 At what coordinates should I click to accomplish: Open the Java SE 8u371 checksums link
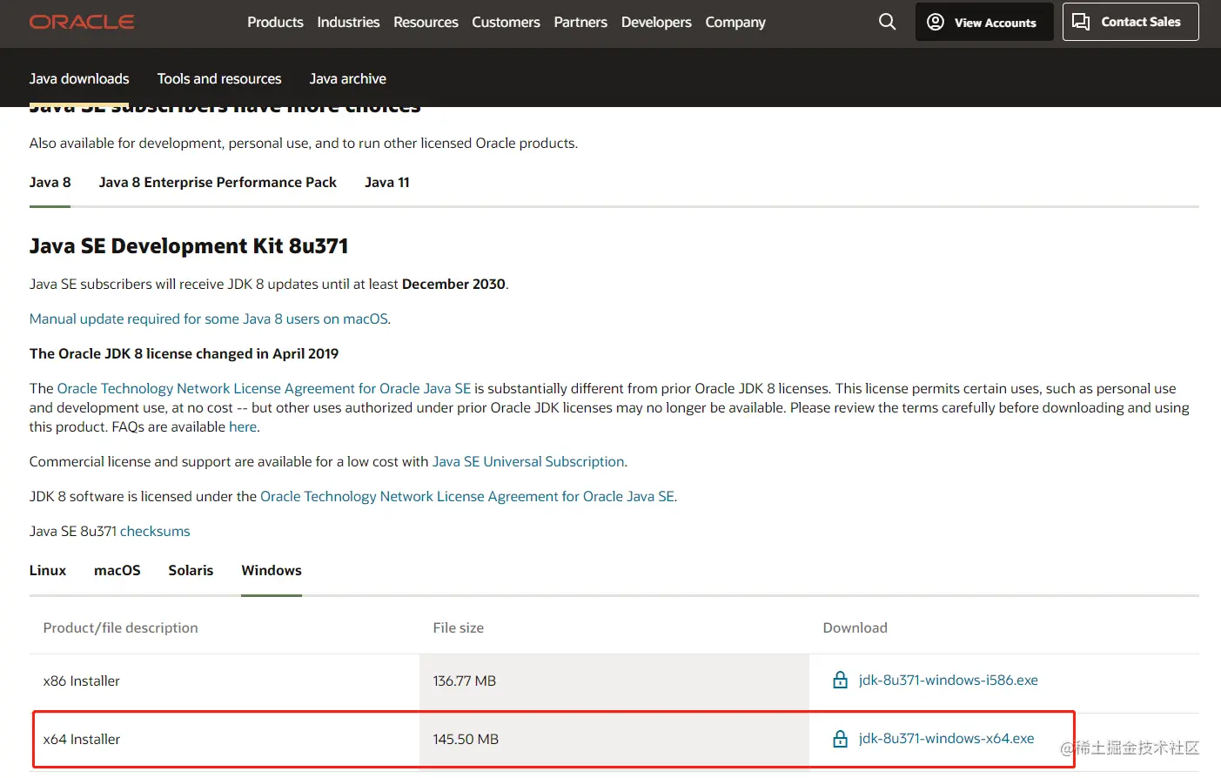click(x=155, y=532)
